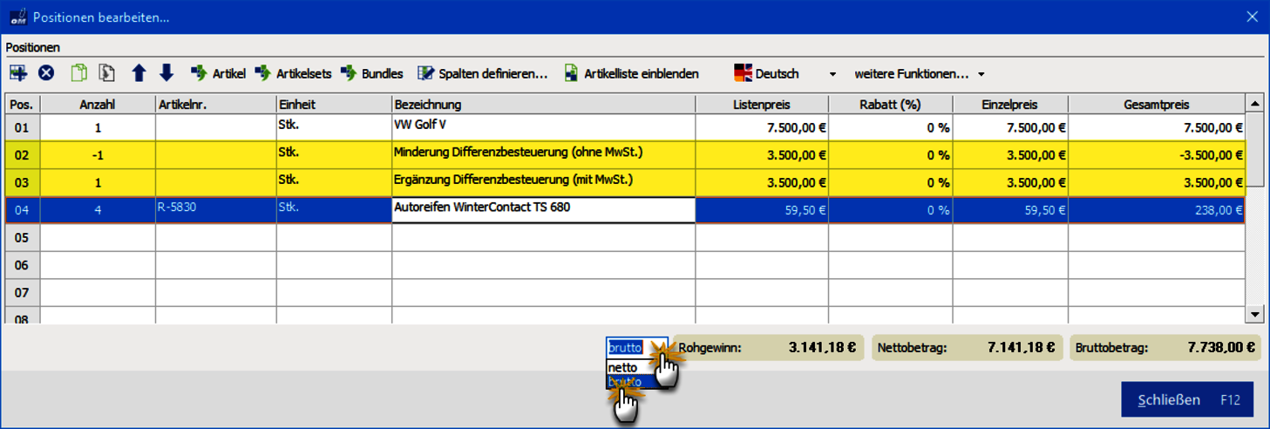Click the table's vertical scrollbar thumb

coord(1255,148)
